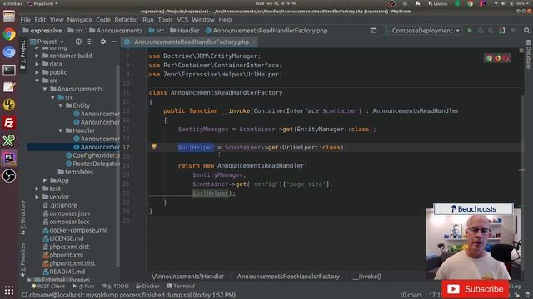Select .gitignore file
Screen dimensions: 533x299
click(60, 205)
